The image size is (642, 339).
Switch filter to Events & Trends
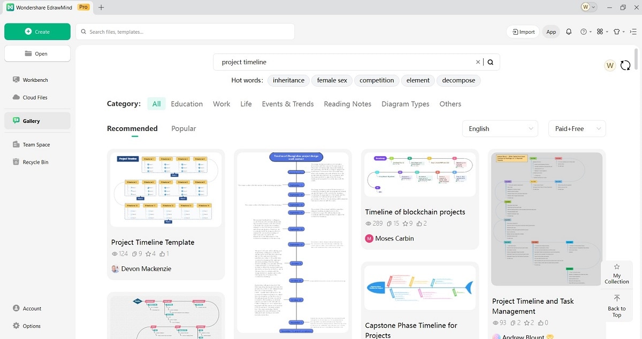(288, 104)
